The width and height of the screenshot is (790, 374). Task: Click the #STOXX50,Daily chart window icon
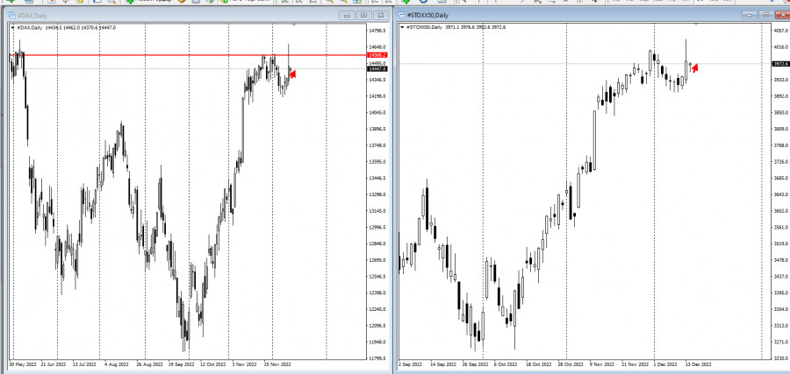tap(402, 16)
